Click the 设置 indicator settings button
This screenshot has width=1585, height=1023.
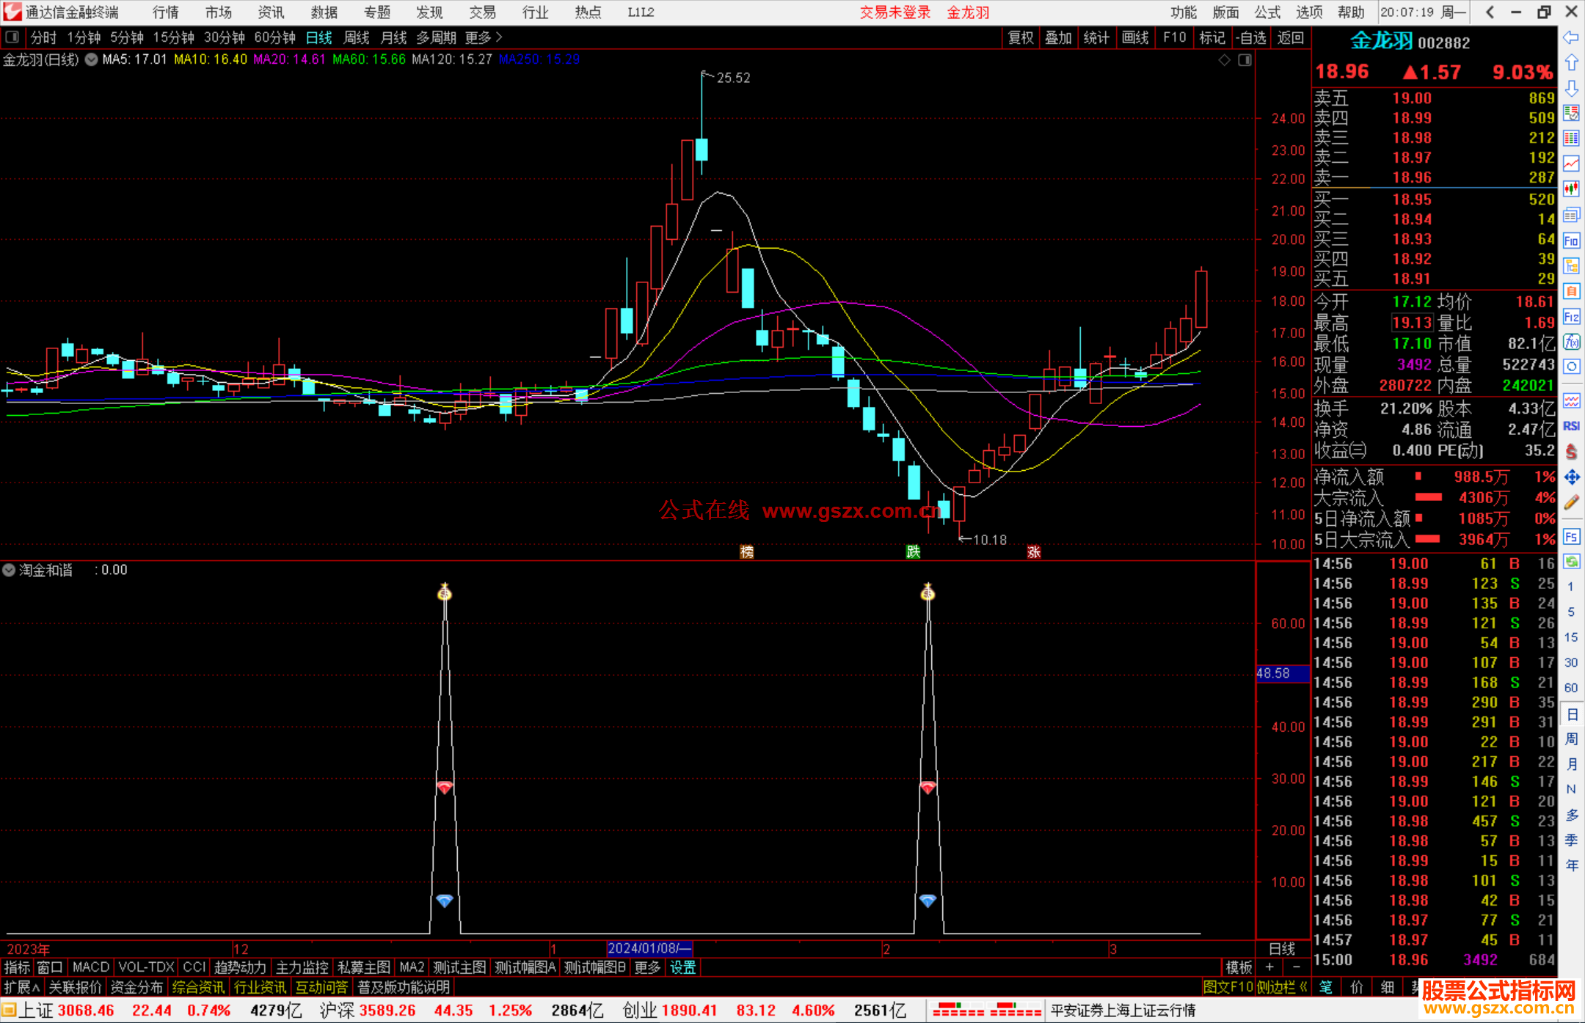(682, 967)
